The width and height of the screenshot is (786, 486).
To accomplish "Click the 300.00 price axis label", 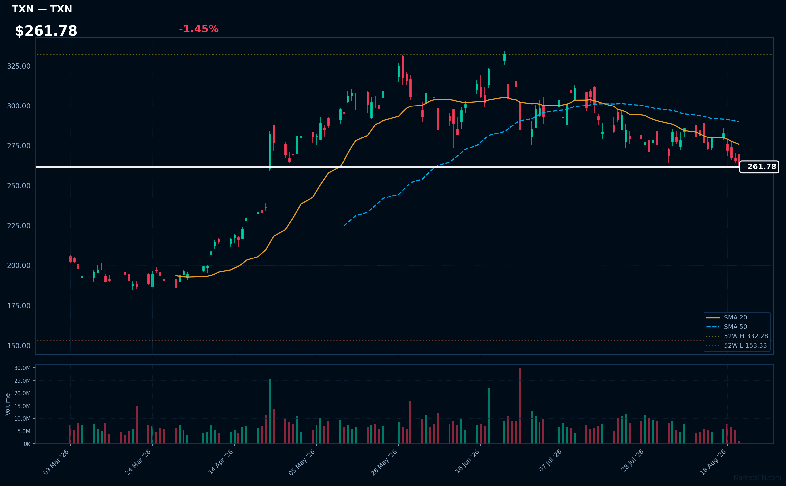I will click(19, 106).
